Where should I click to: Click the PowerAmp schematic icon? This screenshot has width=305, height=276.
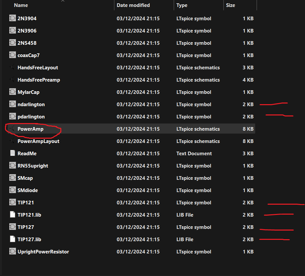(12, 129)
